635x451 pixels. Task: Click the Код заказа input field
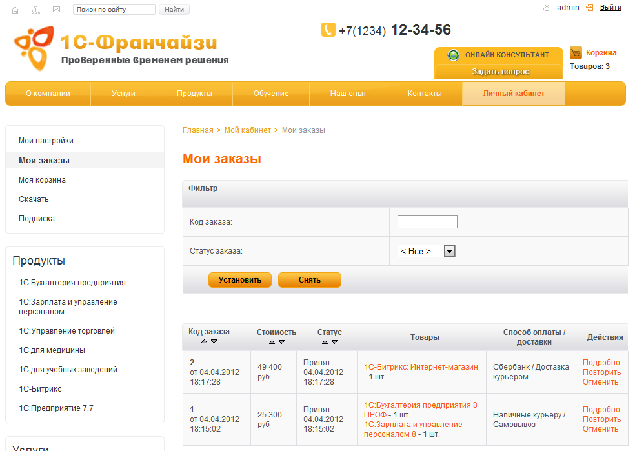[x=427, y=222]
